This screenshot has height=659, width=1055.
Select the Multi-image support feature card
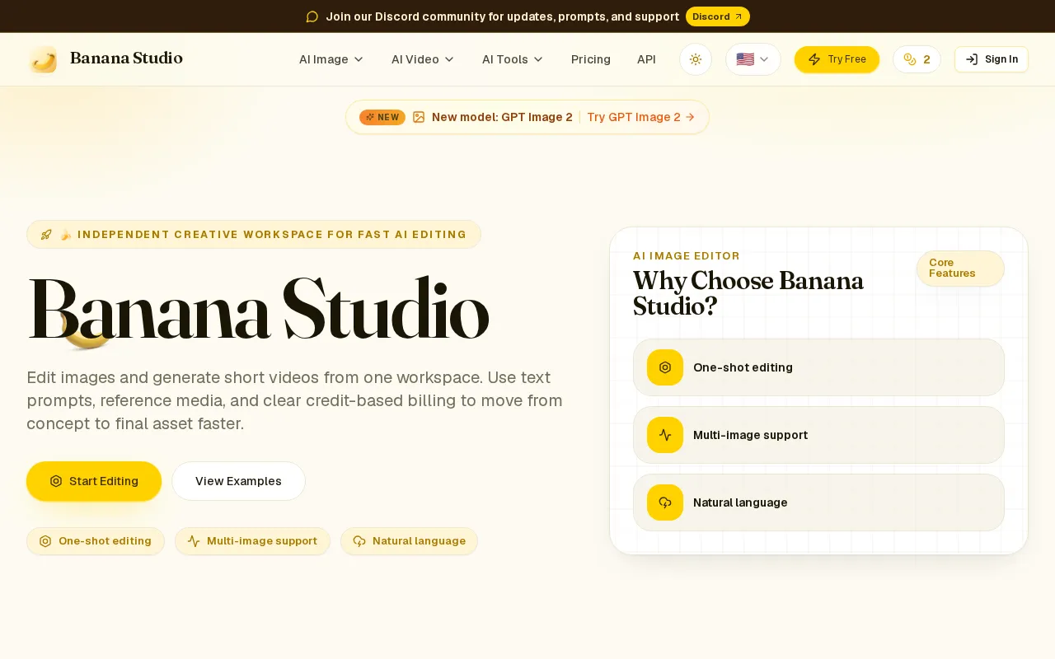(x=818, y=435)
